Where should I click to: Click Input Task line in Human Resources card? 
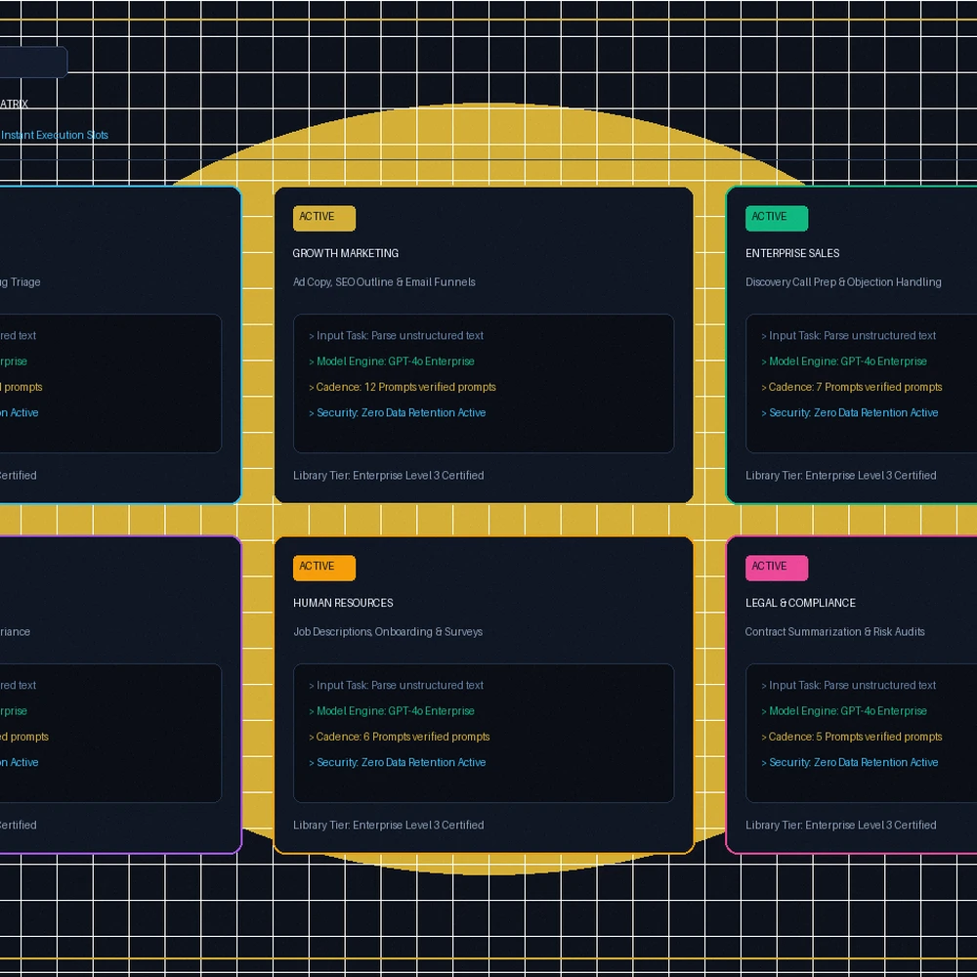tap(396, 685)
